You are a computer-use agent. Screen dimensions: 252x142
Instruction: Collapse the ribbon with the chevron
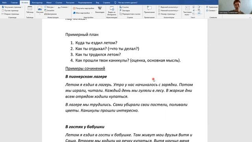click(250, 17)
